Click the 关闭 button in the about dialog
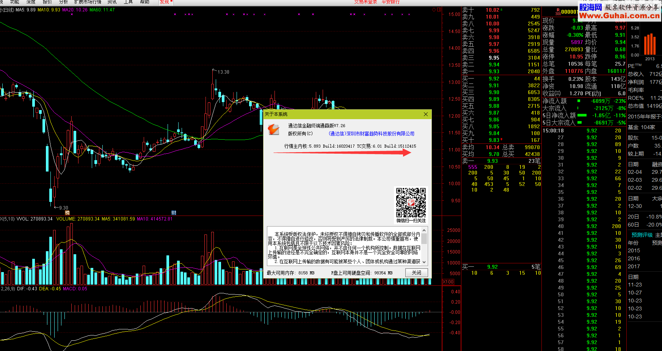The image size is (662, 351). tap(416, 273)
